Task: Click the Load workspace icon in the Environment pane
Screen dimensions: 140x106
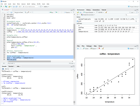Action: tap(78, 12)
